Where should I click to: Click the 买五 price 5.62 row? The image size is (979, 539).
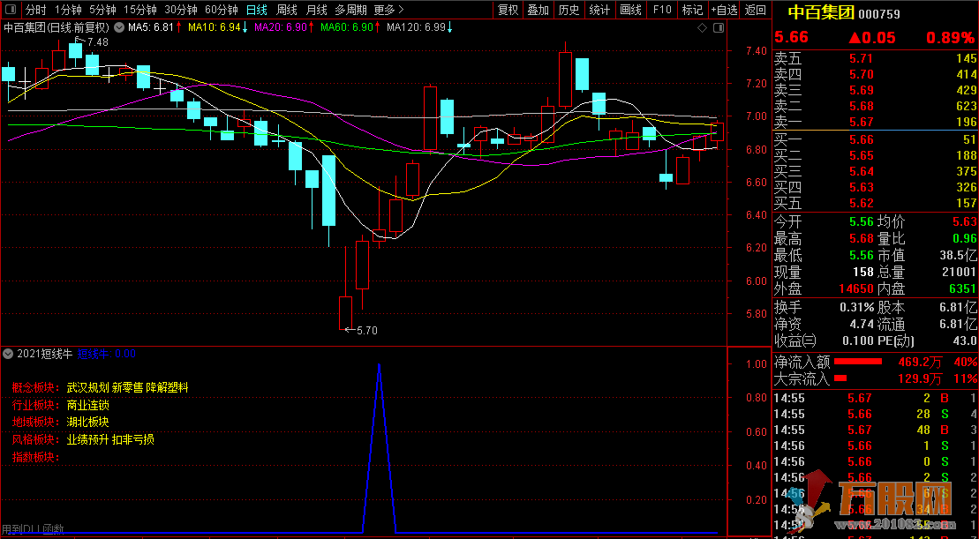coord(876,203)
